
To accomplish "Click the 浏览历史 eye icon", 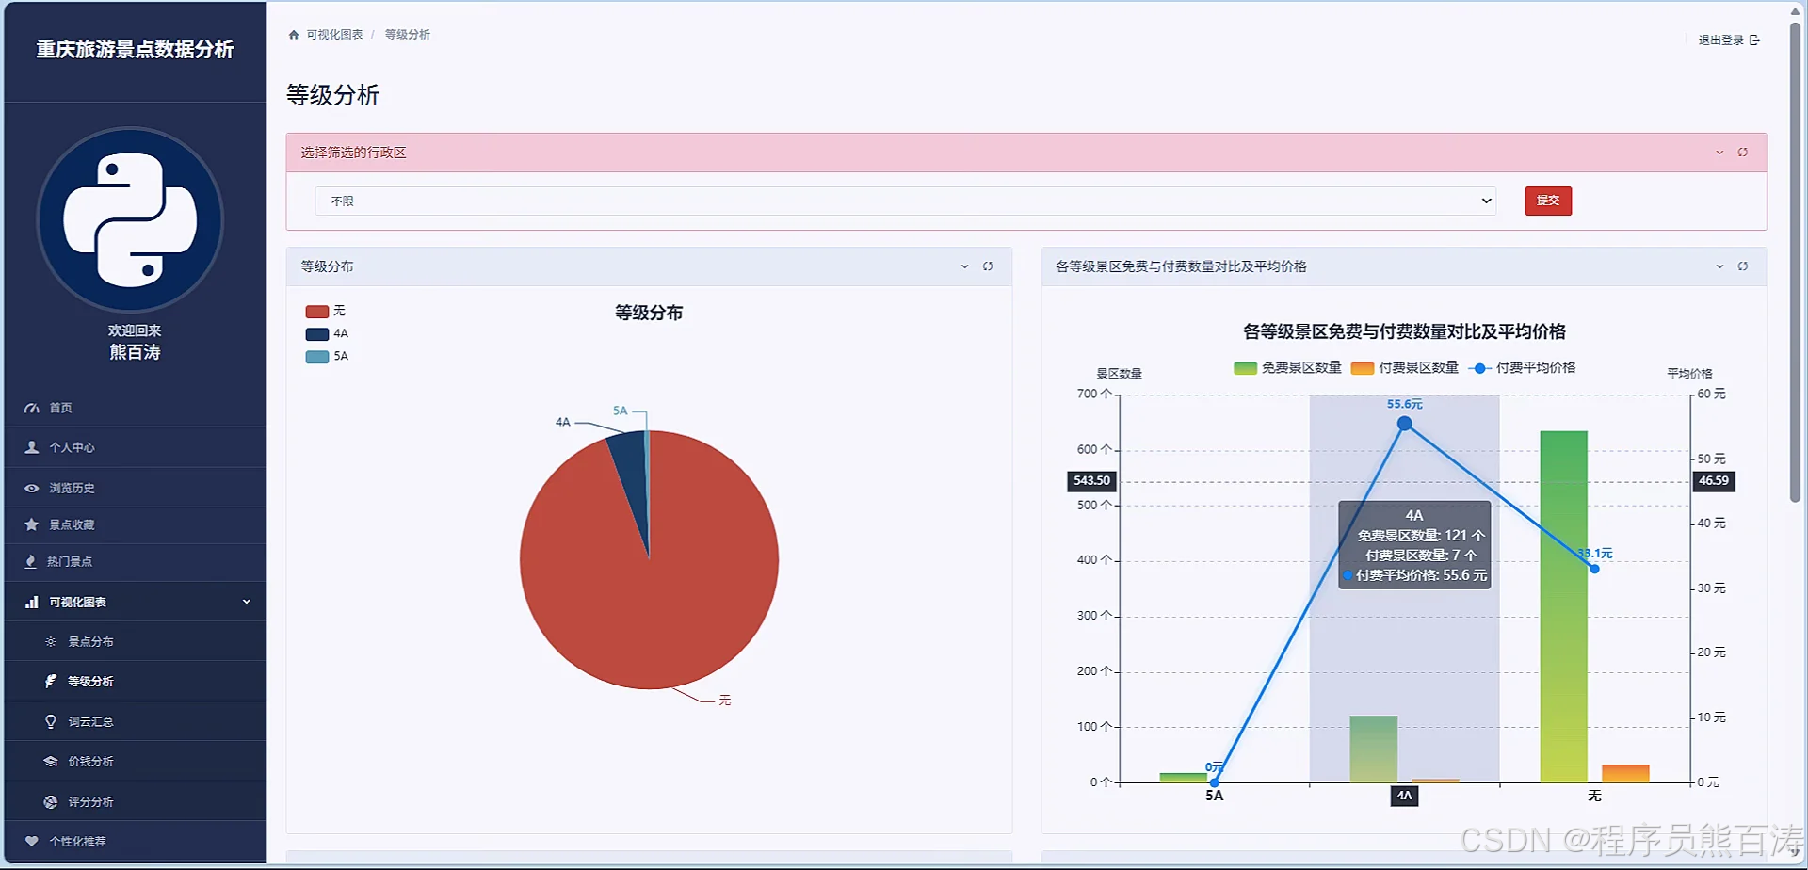I will click(32, 489).
